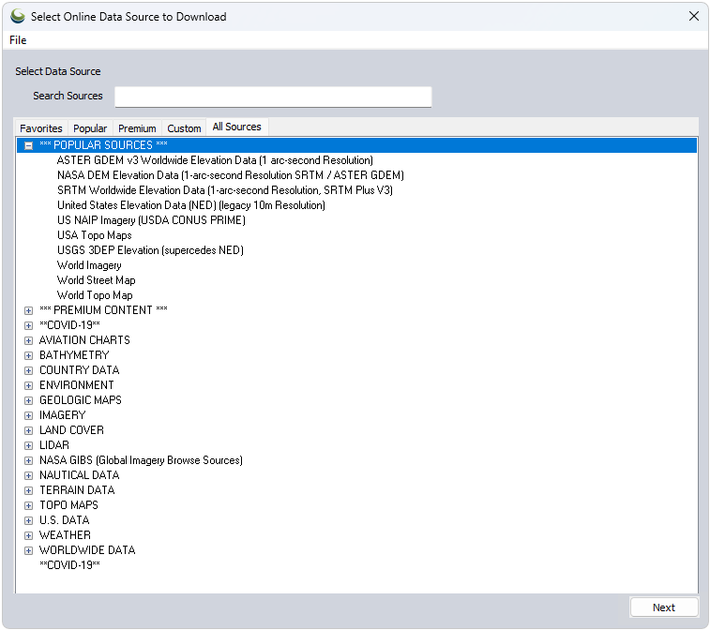The width and height of the screenshot is (710, 630).
Task: Close the data source dialog window
Action: coord(693,16)
